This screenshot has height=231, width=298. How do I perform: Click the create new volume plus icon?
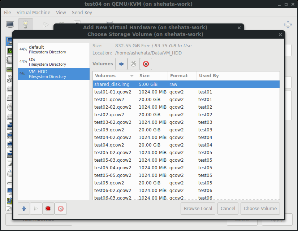121,64
